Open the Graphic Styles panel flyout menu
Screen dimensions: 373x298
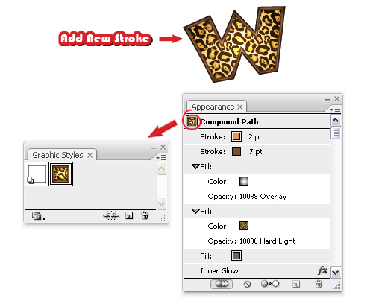(x=161, y=158)
